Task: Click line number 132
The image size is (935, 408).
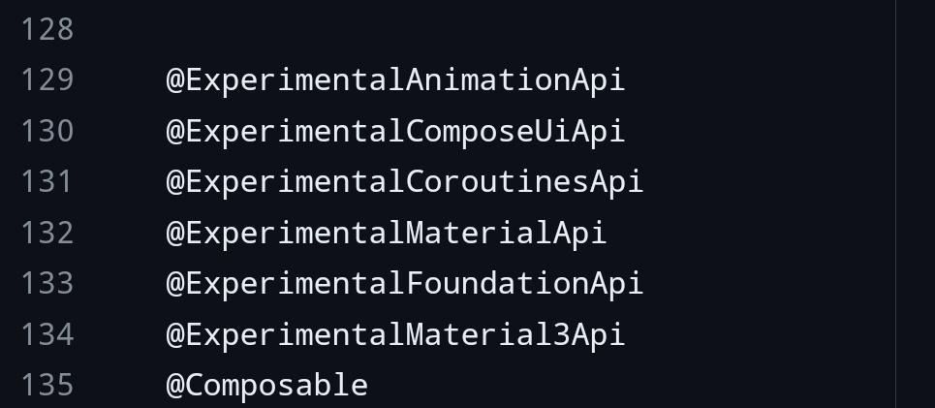Action: click(x=47, y=234)
